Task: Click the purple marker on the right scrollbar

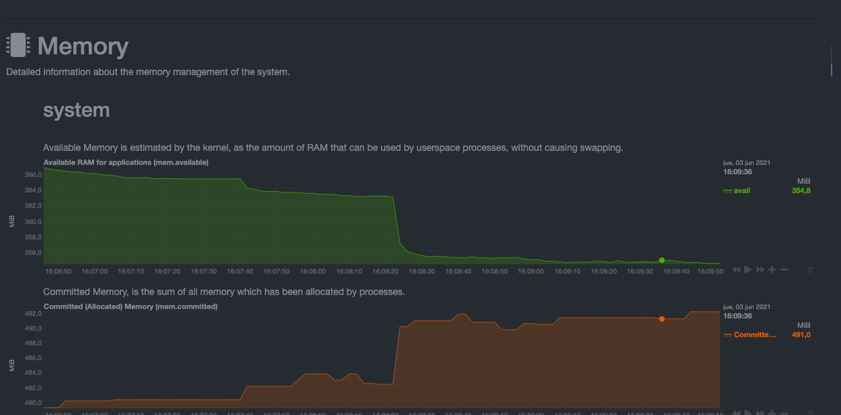Action: pos(832,70)
